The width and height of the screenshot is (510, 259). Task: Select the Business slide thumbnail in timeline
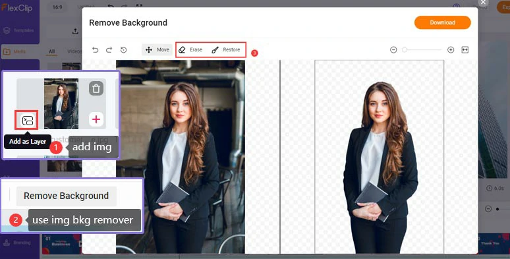[61, 244]
